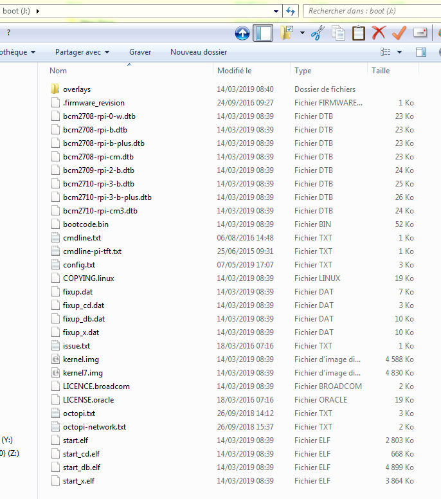441x499 pixels.
Task: Select the (Y:) drive in navigation pane
Action: pyautogui.click(x=7, y=440)
